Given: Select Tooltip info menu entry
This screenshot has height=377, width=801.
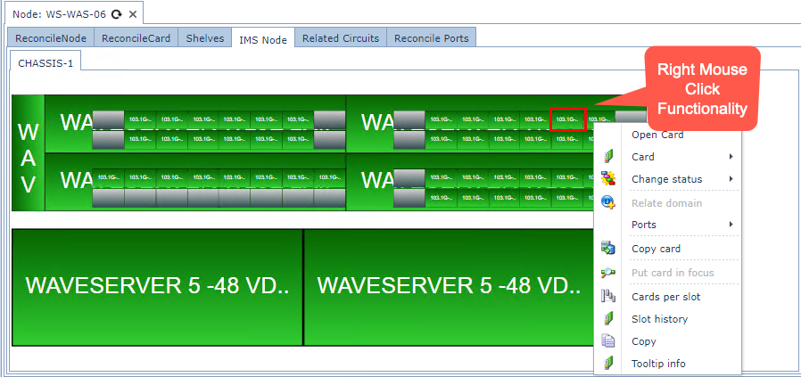Looking at the screenshot, I should click(x=658, y=363).
